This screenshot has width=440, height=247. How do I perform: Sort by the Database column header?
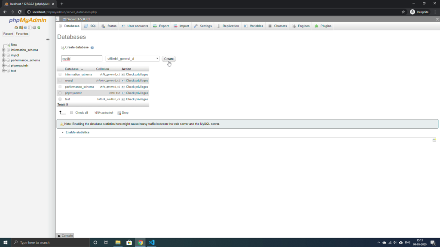point(72,69)
